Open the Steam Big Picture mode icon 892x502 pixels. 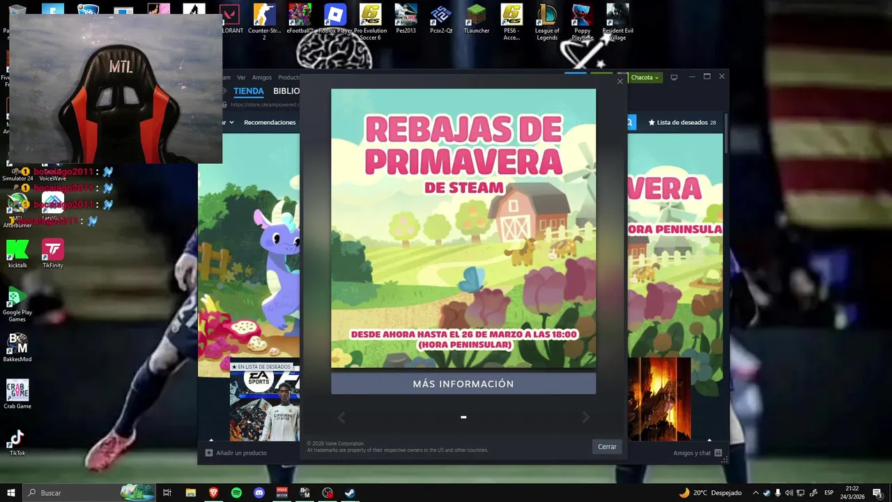[674, 77]
